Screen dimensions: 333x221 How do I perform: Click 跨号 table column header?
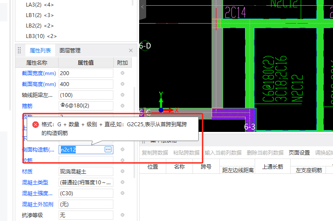tap(206, 166)
